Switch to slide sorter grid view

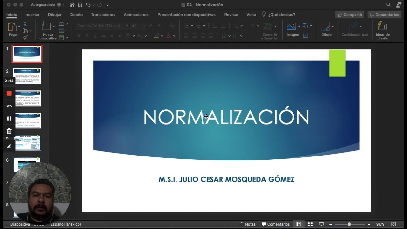[x=310, y=224]
